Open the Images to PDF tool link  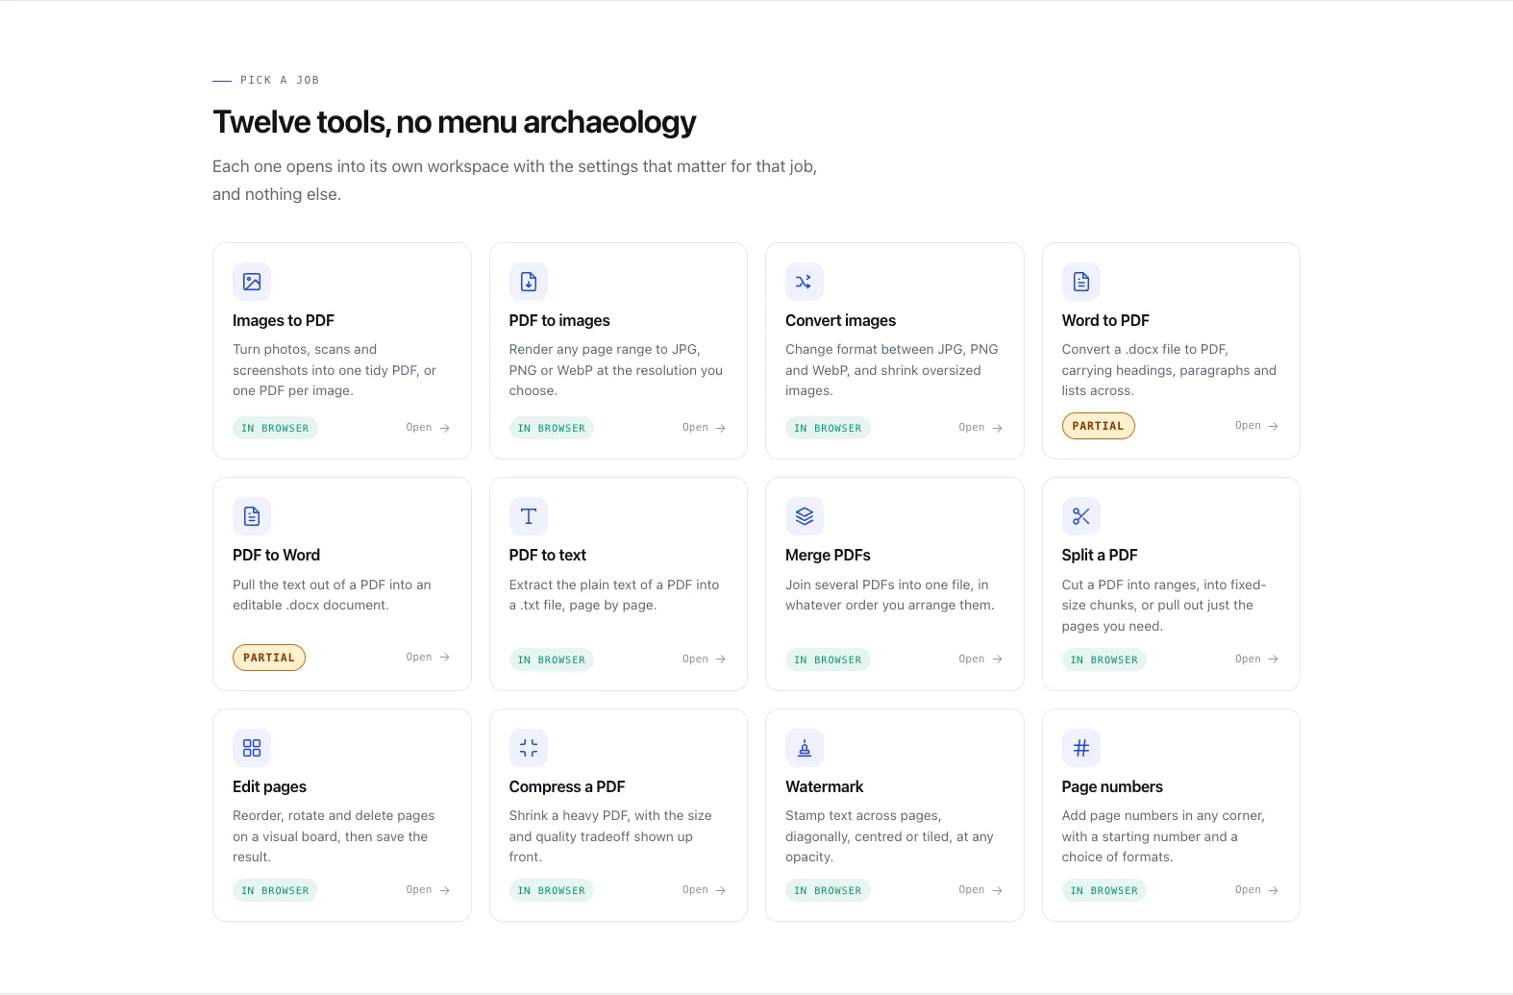tap(428, 428)
